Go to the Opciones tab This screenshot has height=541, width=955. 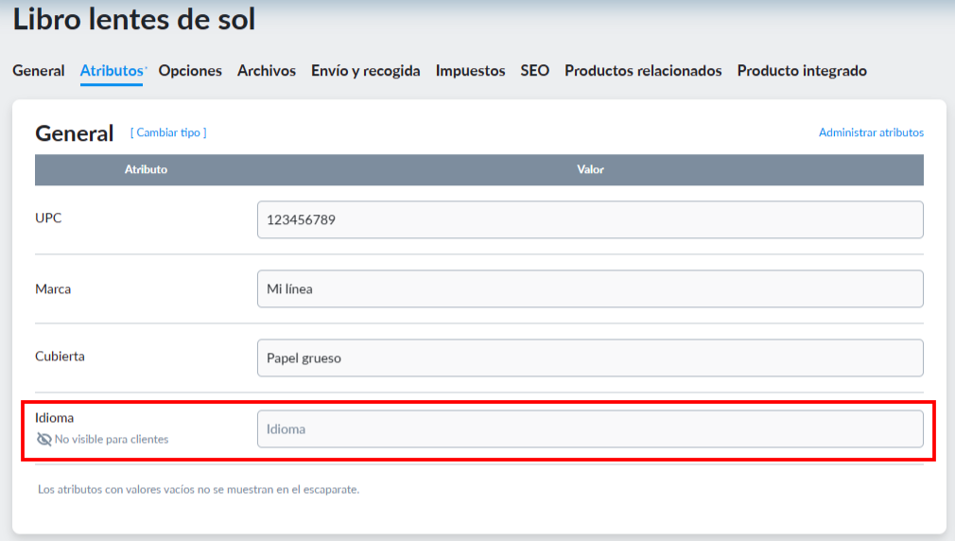tap(190, 71)
